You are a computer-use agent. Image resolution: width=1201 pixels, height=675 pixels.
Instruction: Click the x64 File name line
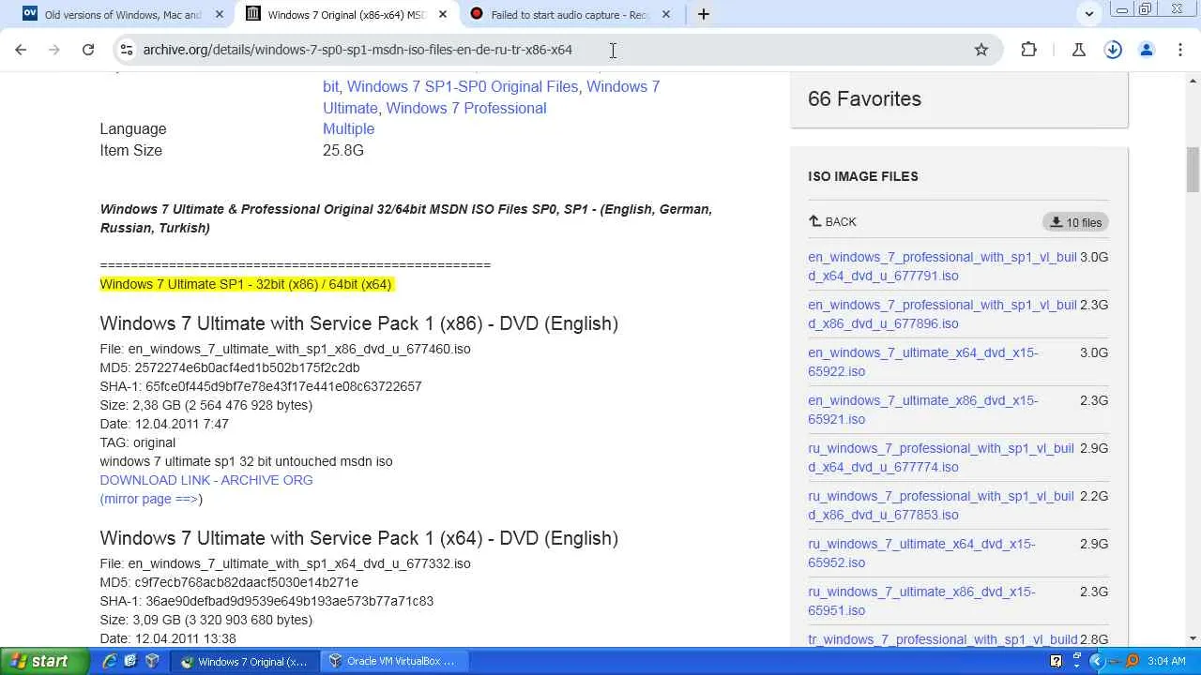pyautogui.click(x=285, y=563)
